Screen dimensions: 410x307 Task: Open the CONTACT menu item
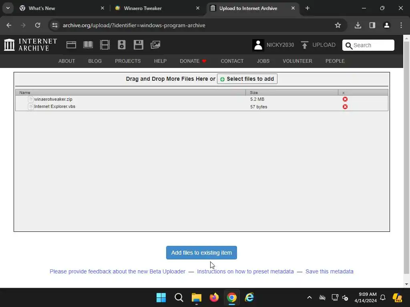pos(232,61)
